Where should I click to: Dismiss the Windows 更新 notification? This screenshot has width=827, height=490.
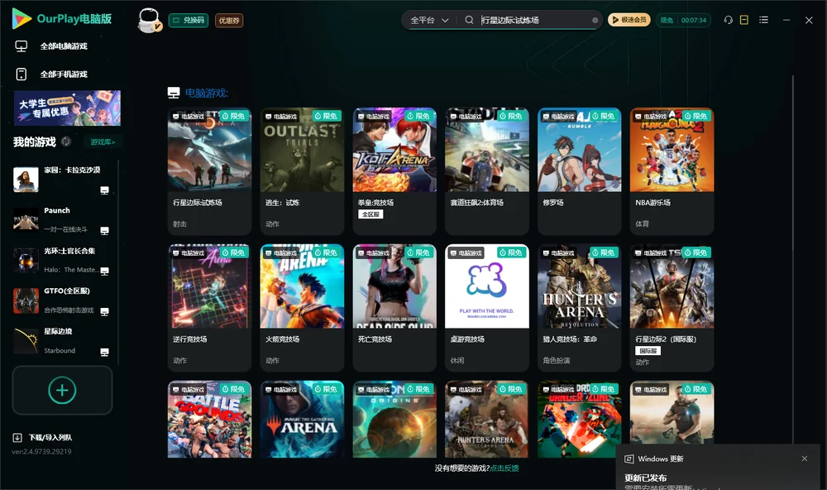[x=805, y=459]
